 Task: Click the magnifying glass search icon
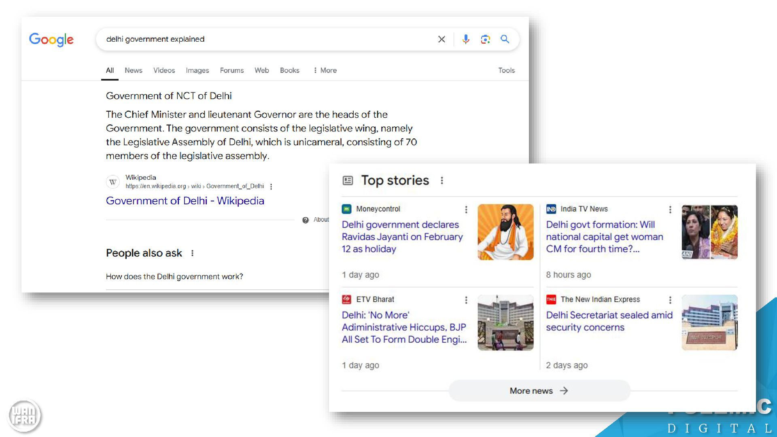click(505, 39)
